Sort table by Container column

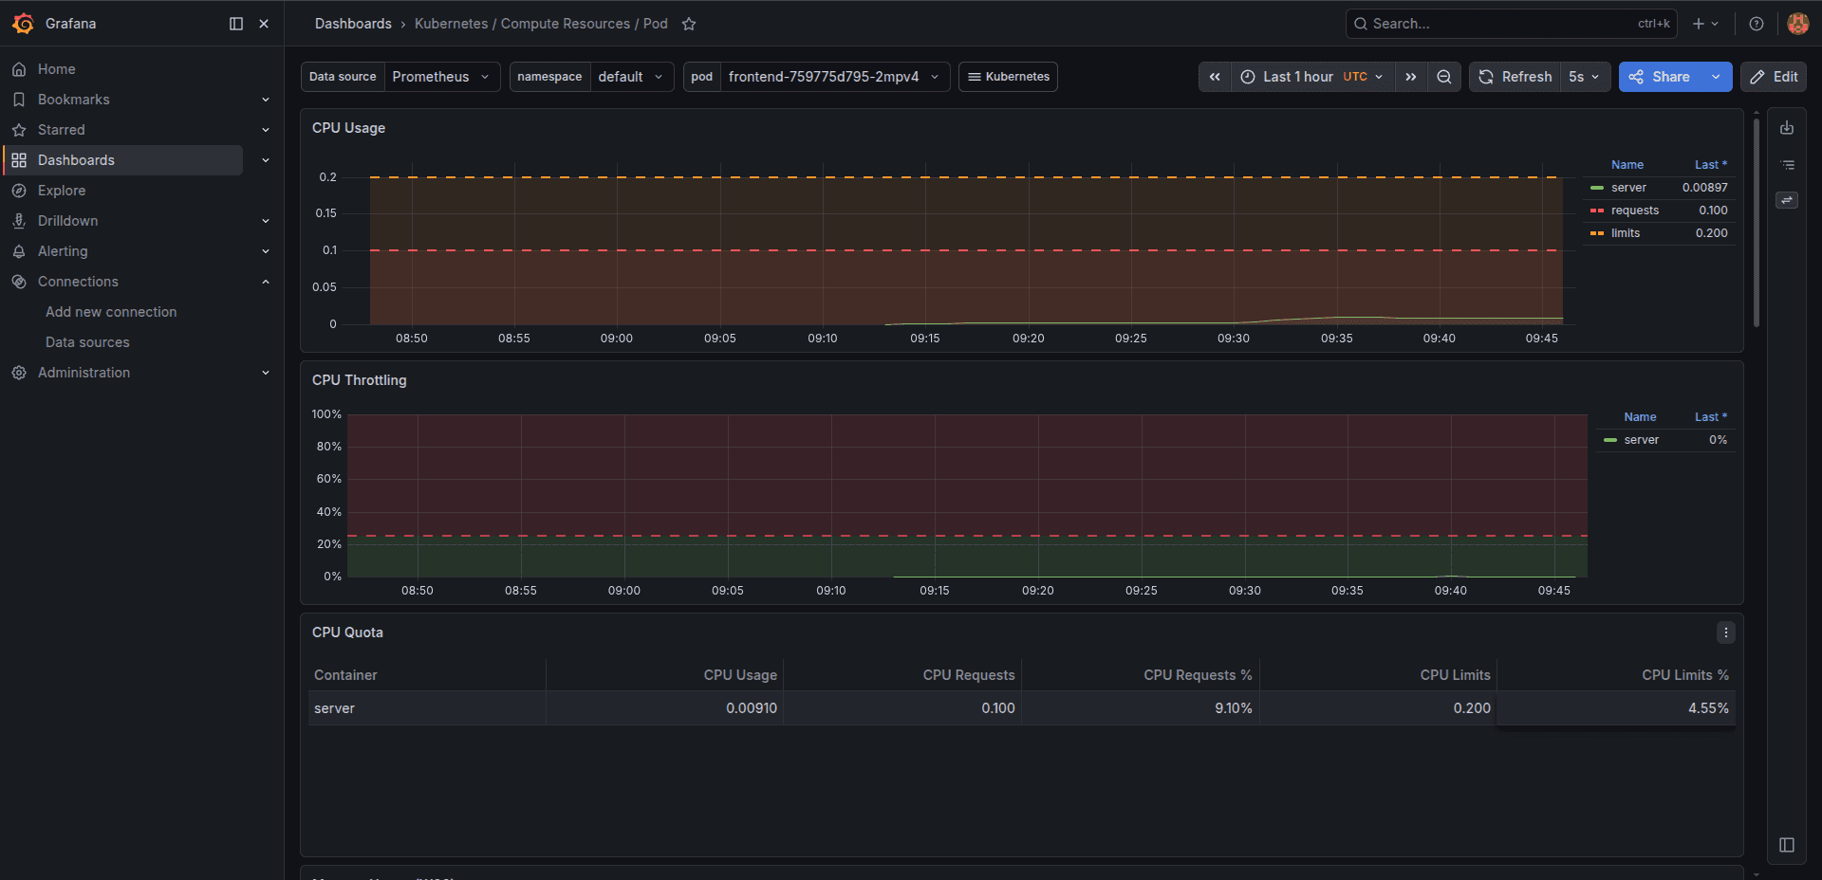point(345,675)
